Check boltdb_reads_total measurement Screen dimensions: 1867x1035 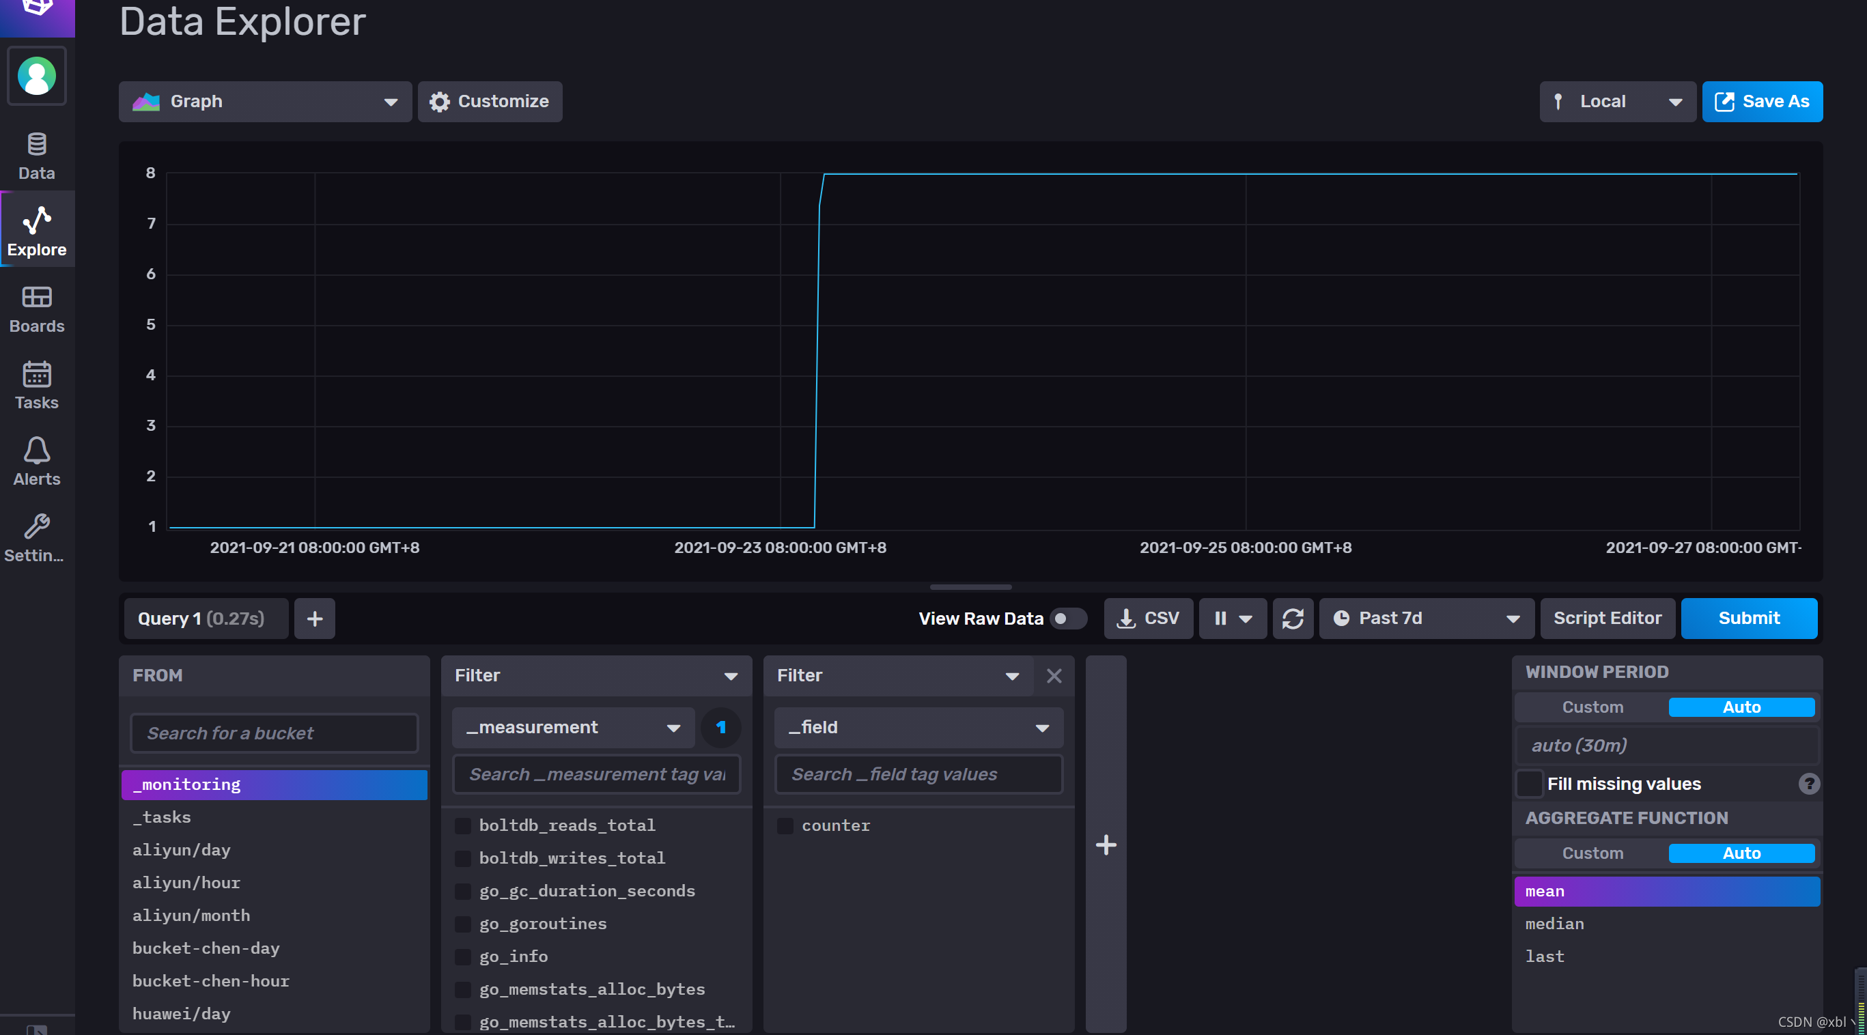tap(462, 825)
